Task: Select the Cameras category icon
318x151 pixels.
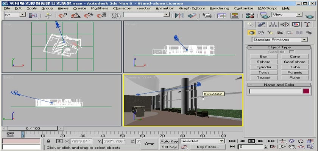Action: 280,32
